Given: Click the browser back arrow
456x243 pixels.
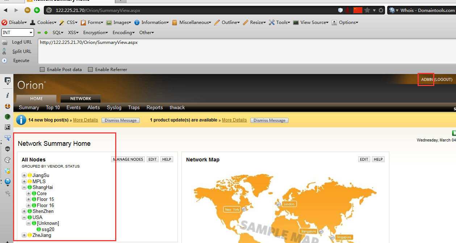Looking at the screenshot, I should pos(6,10).
